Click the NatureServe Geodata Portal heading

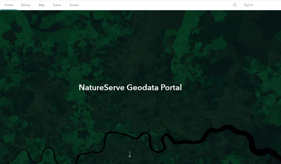click(130, 87)
